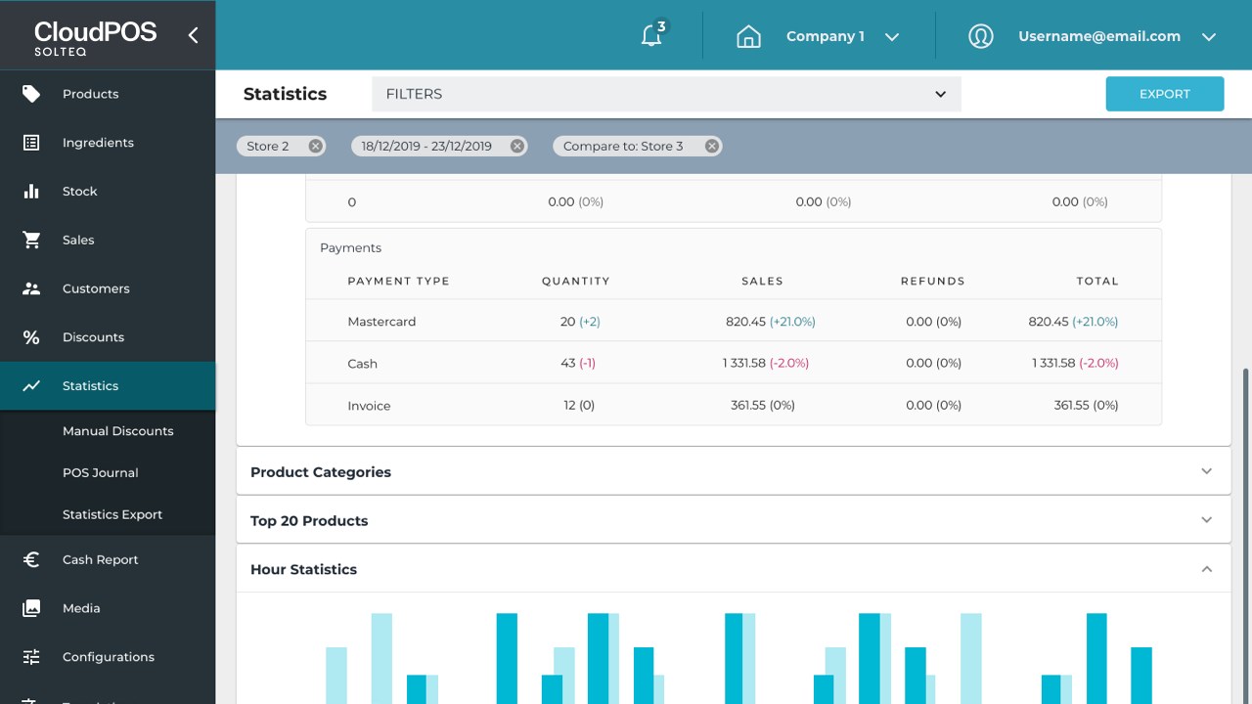Click the Customers menu label

(x=96, y=288)
